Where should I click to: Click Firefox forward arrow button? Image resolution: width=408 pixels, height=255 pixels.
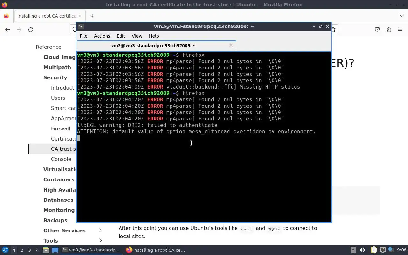(x=19, y=29)
